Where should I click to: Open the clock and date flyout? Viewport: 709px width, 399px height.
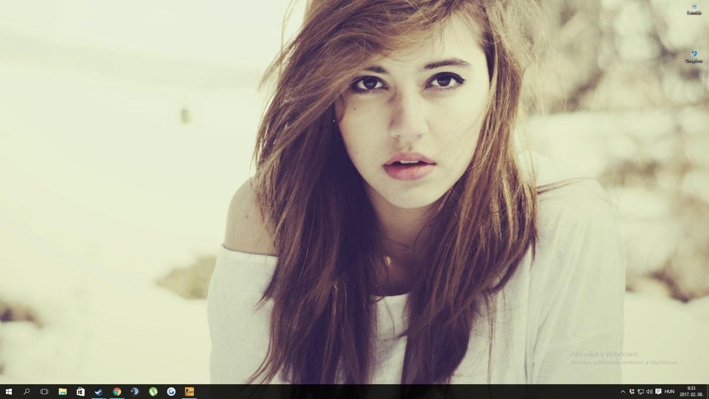(691, 391)
